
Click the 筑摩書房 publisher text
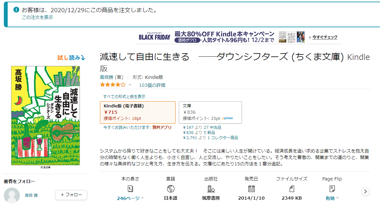click(x=211, y=198)
